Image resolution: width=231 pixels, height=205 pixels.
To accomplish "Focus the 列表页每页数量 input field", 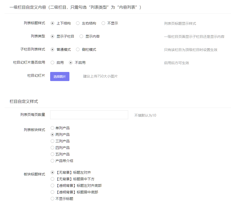I will [89, 115].
